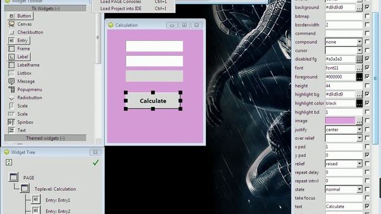Toggle the borderwidth attribute checkbox
The width and height of the screenshot is (381, 214).
pos(367,24)
